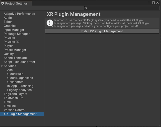The height and width of the screenshot is (127, 161).
Task: Click the search magnifier icon
Action: pyautogui.click(x=86, y=8)
